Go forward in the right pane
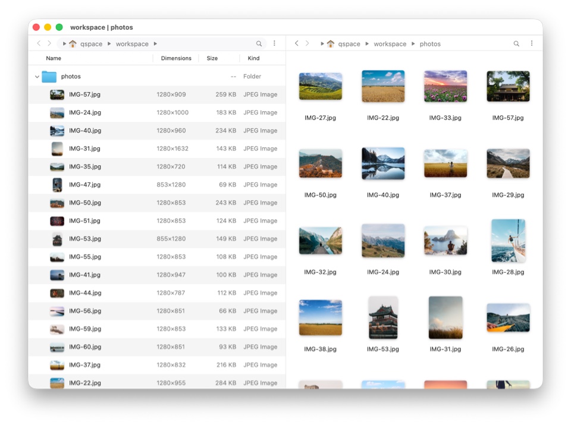 click(x=308, y=44)
